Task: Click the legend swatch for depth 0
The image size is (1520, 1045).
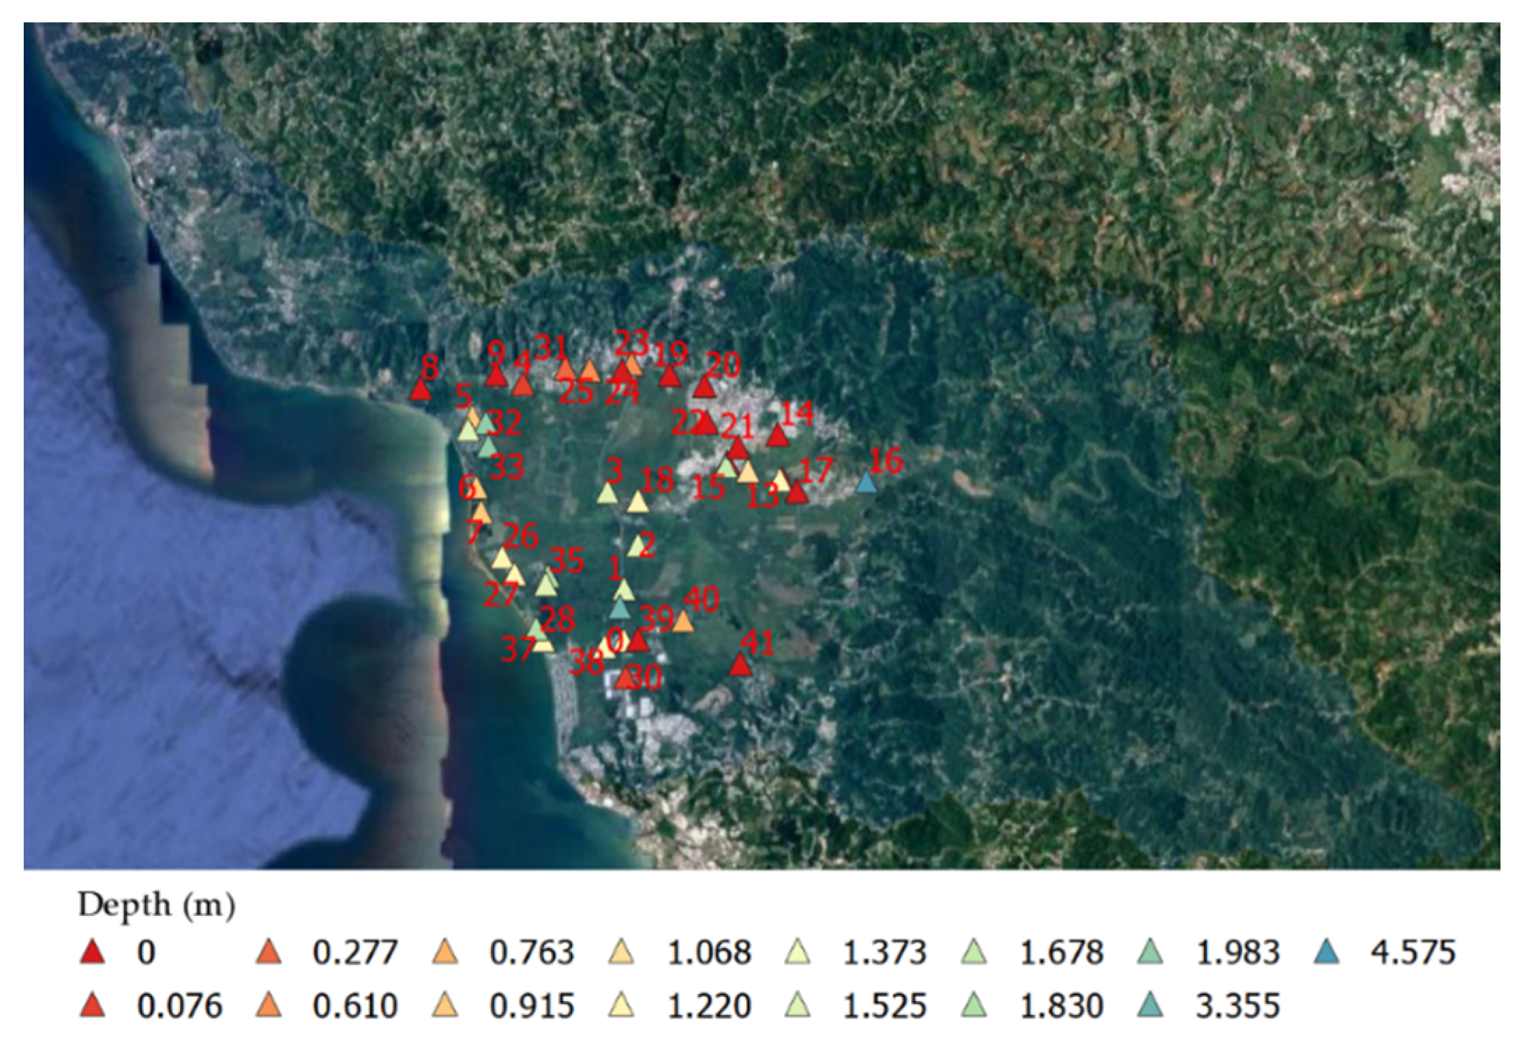Action: pyautogui.click(x=91, y=953)
